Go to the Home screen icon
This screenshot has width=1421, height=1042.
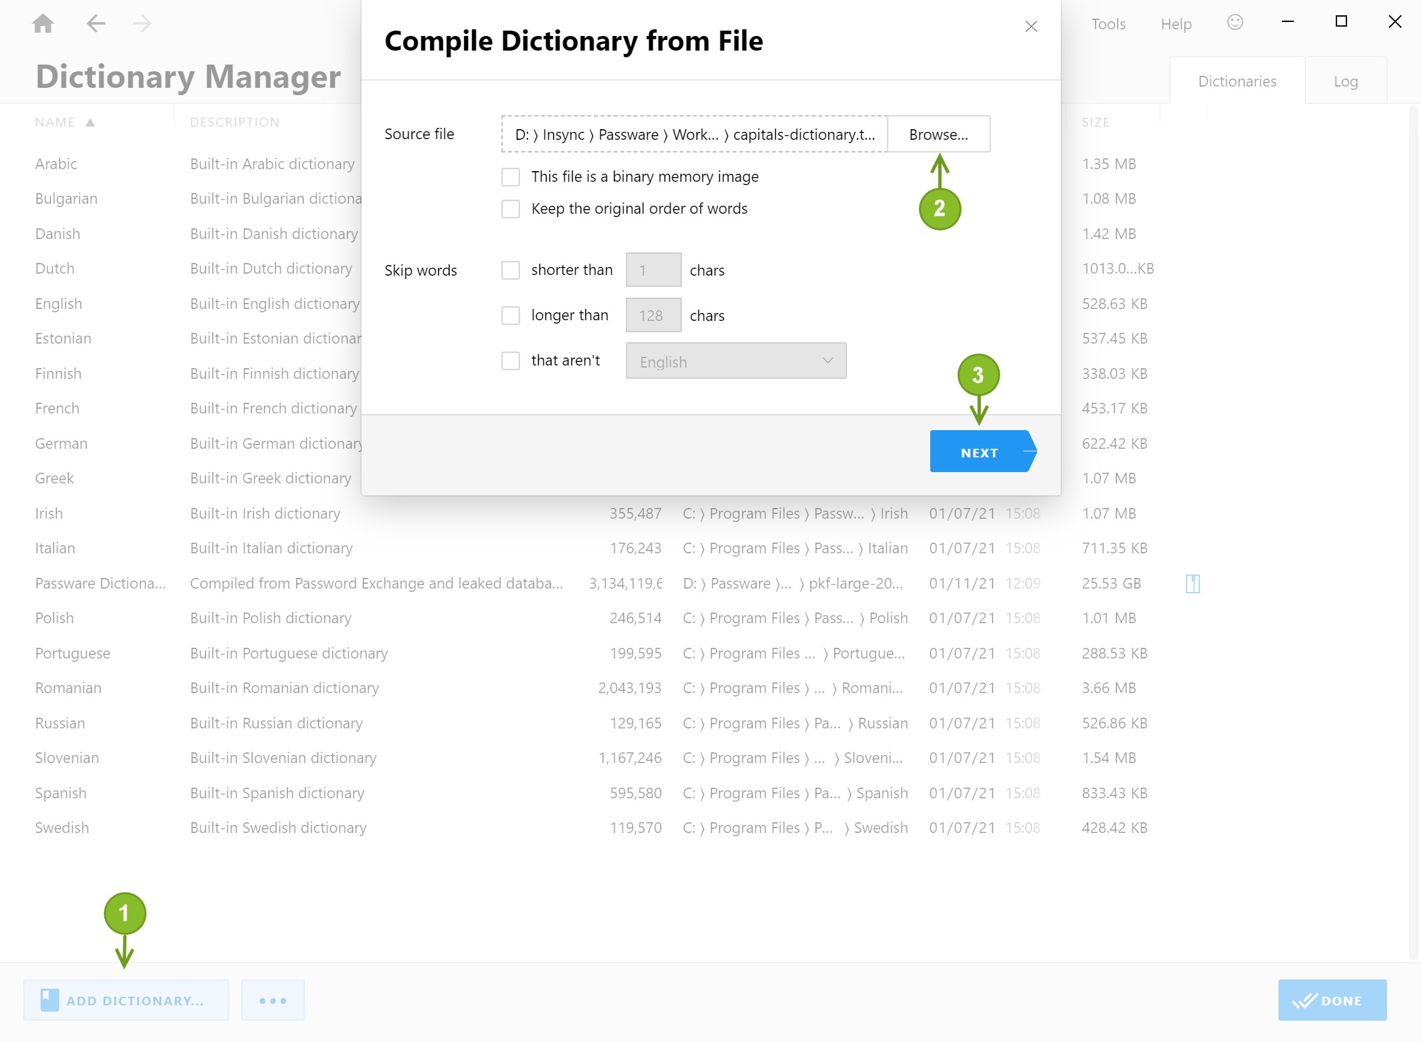tap(43, 23)
